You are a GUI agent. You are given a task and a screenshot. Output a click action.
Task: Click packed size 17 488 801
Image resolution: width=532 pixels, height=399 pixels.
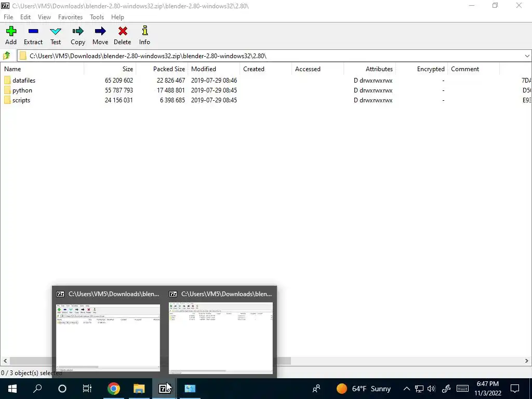(x=170, y=90)
